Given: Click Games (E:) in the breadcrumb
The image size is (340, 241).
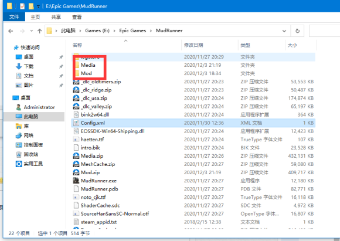Looking at the screenshot, I should click(x=97, y=30).
